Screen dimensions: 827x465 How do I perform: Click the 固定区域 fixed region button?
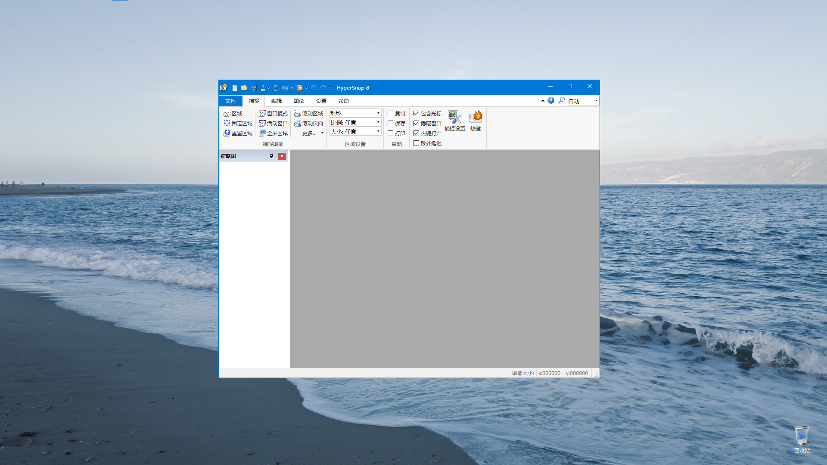238,123
